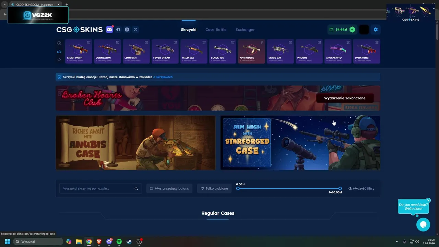The width and height of the screenshot is (439, 247).
Task: Open the browser tab list chevron
Action: [x=4, y=4]
